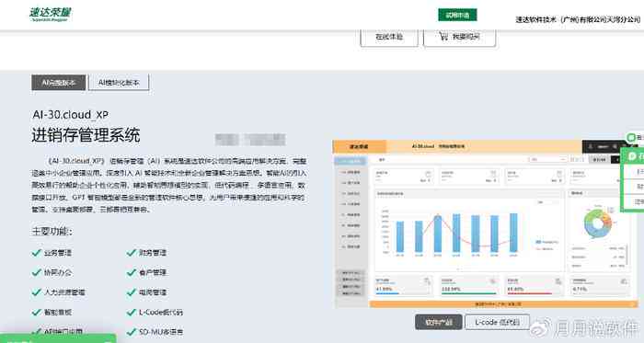Click the 主要功能 label

click(52, 232)
